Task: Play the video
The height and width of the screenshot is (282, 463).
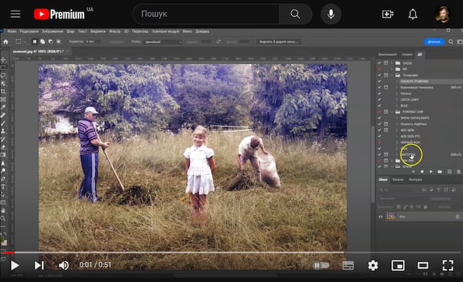Action: coord(14,265)
